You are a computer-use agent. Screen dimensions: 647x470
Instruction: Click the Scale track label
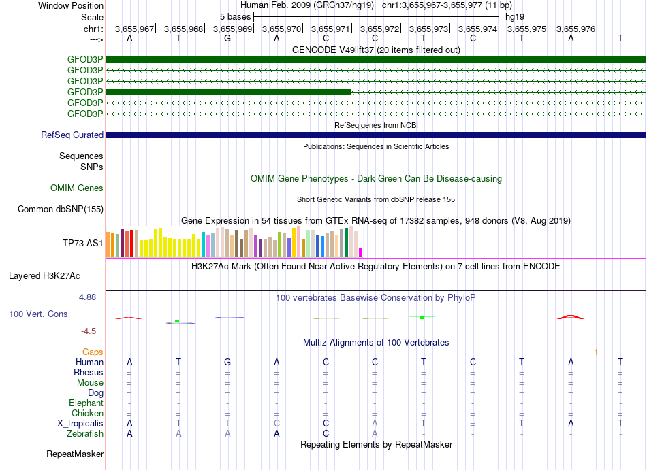(92, 17)
